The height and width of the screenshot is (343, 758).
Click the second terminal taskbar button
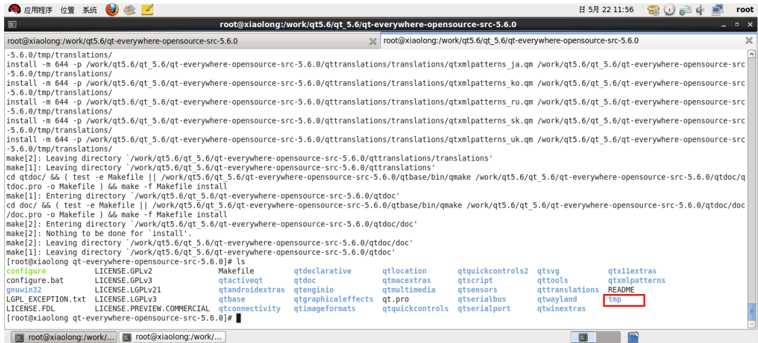172,337
